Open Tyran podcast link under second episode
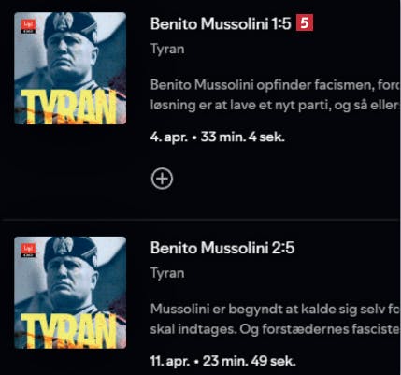The width and height of the screenshot is (401, 375). tap(167, 273)
